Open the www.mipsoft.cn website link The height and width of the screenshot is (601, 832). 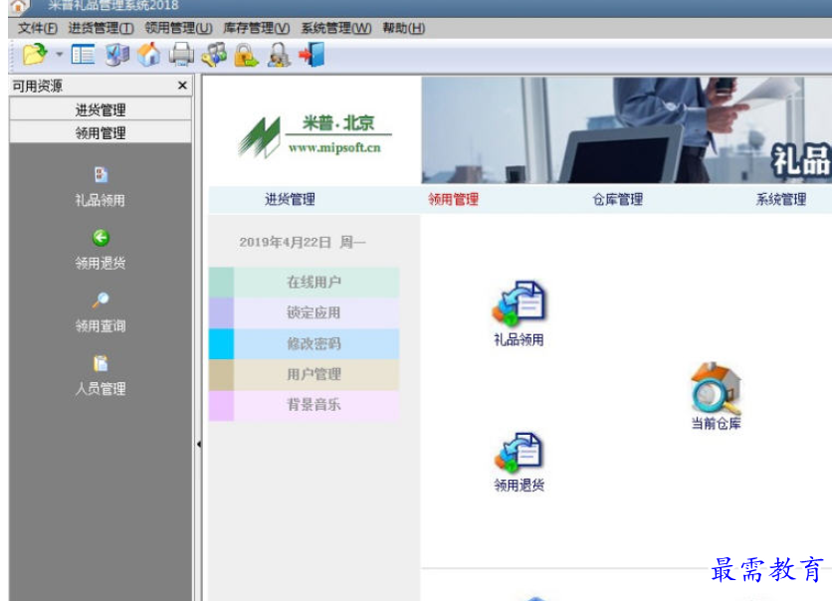click(334, 147)
